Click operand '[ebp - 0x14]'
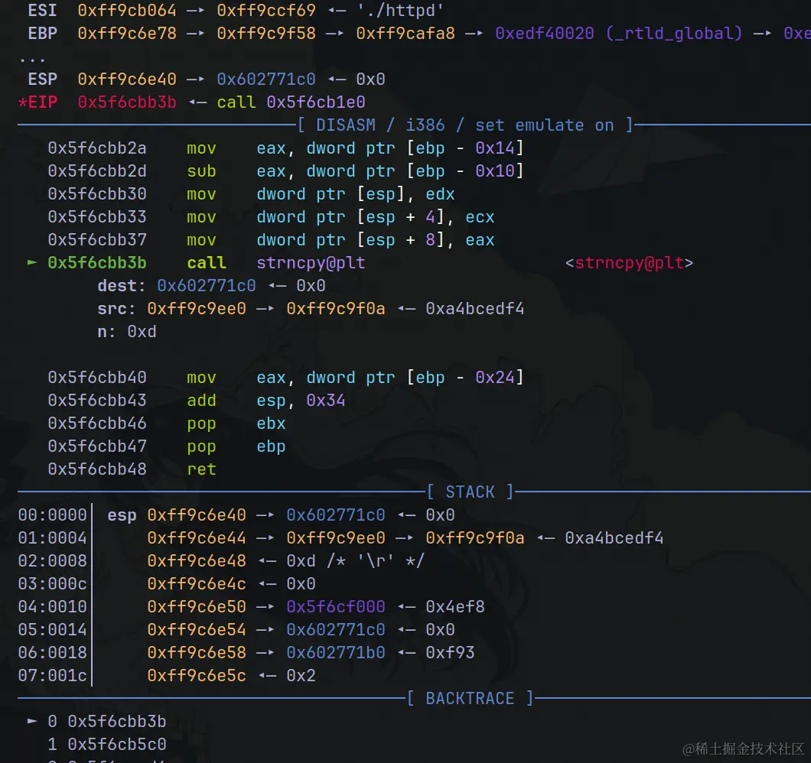Screen dimensions: 811x763 pos(465,148)
